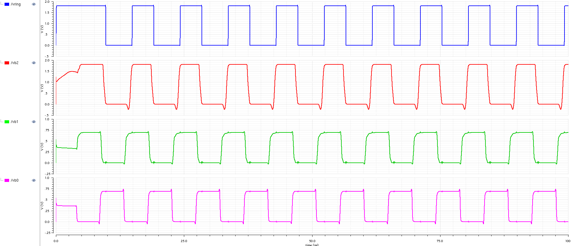Viewport: 573px width, 246px height.
Task: Select the /vb0 signal label
Action: (x=15, y=180)
